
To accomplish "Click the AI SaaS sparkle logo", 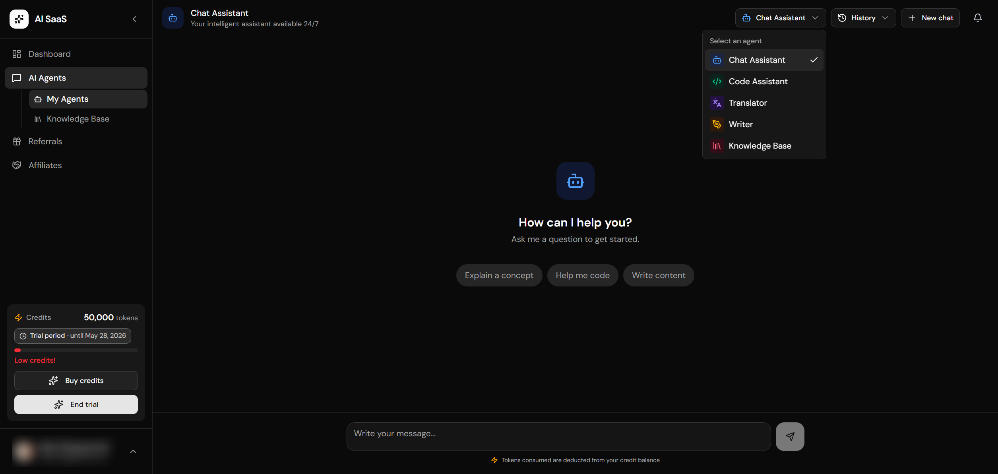I will click(x=19, y=19).
